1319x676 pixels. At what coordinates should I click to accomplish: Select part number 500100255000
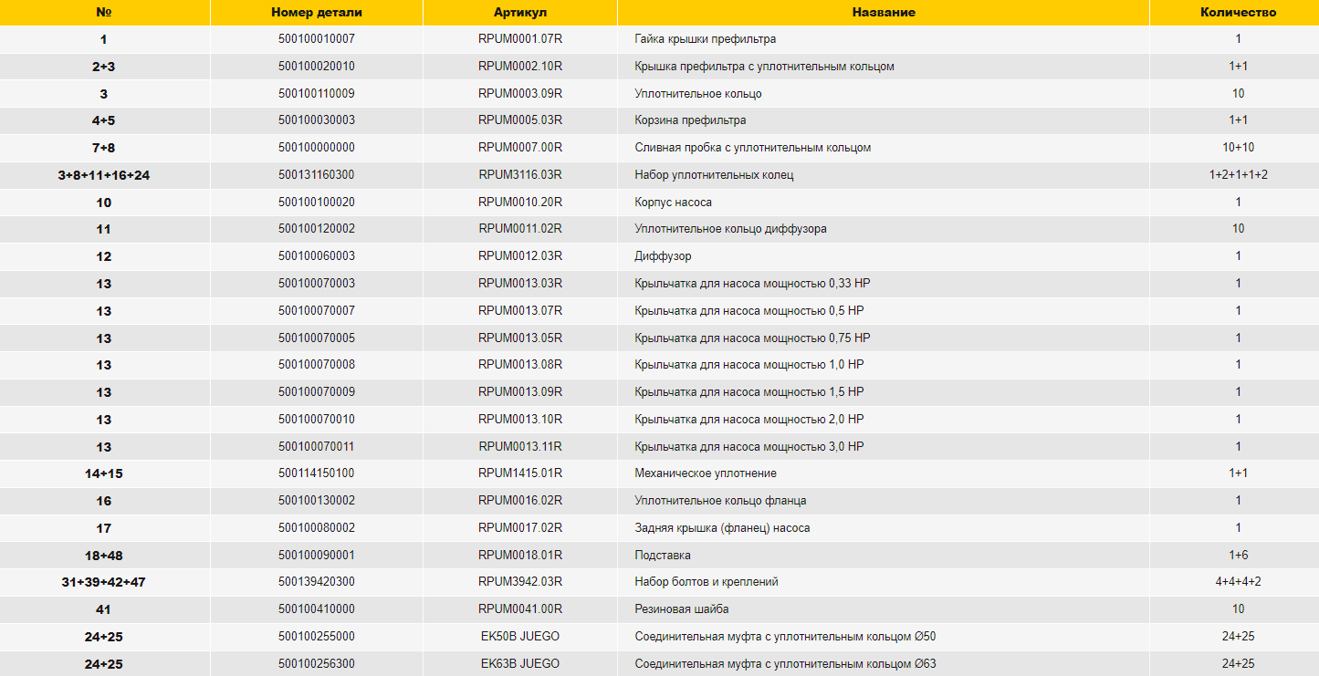coord(317,636)
